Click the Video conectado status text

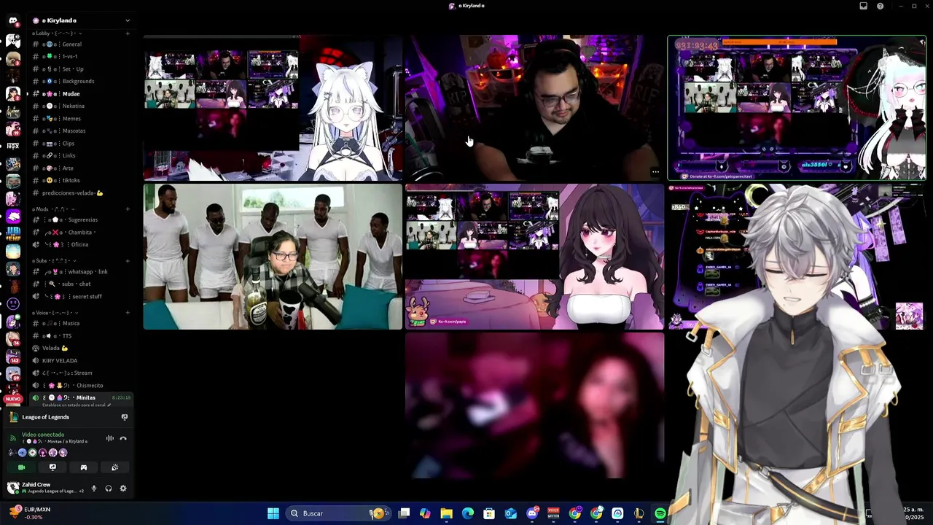click(x=43, y=435)
